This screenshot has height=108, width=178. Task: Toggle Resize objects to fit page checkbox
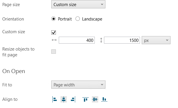[x=54, y=52]
